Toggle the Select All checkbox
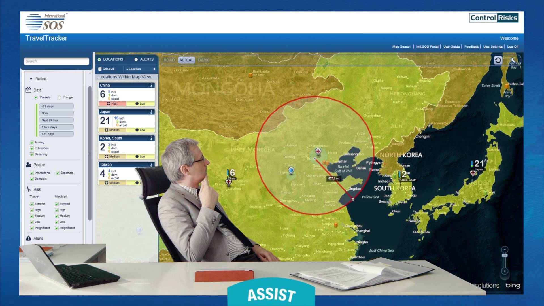This screenshot has width=544, height=306. pyautogui.click(x=100, y=69)
